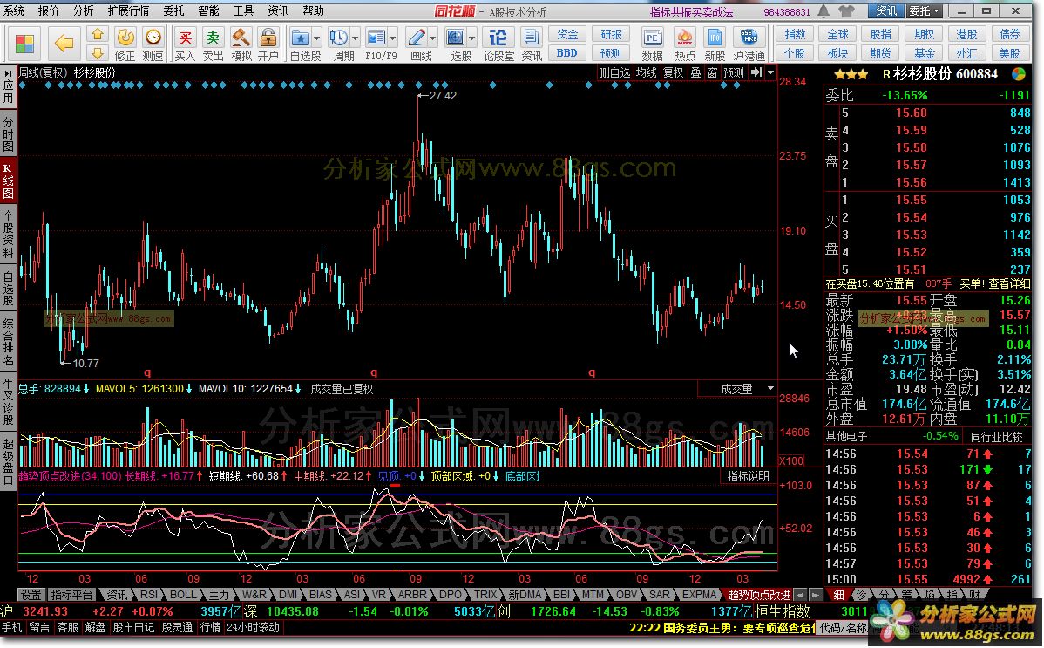Click the 删自选 button
The height and width of the screenshot is (648, 1044).
(x=614, y=72)
